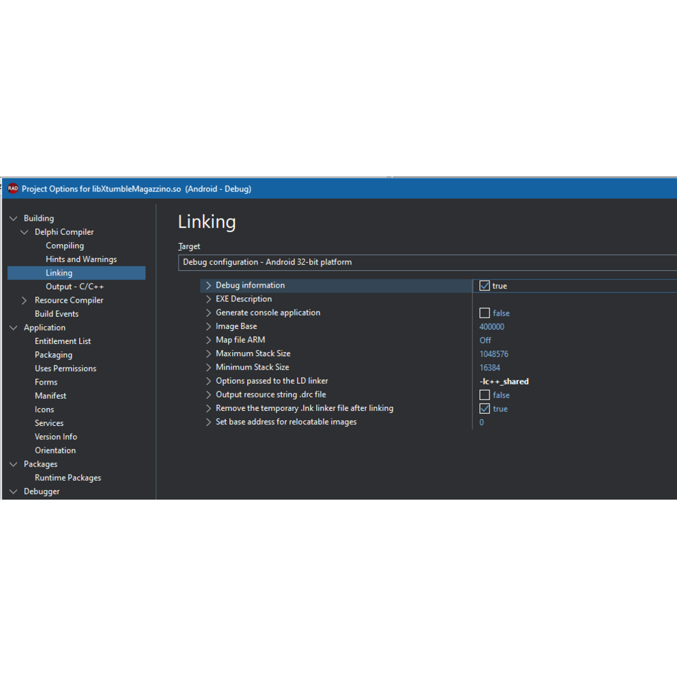Expand the Map file ARM property arrow
677x677 pixels.
(209, 340)
